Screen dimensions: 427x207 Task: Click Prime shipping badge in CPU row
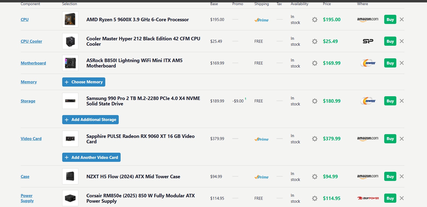(261, 20)
